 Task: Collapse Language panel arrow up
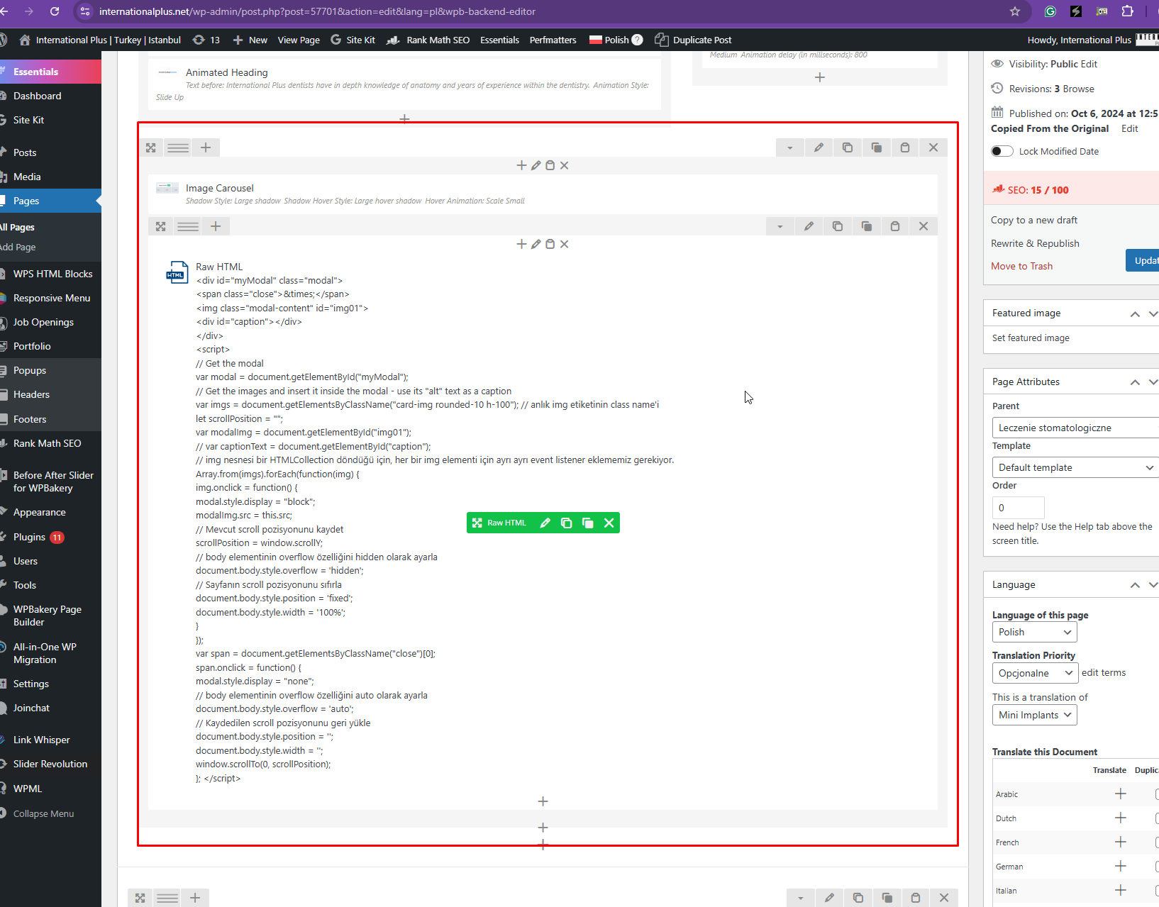click(1135, 585)
